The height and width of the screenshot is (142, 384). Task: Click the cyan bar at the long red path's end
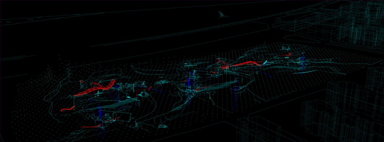pyautogui.click(x=265, y=62)
